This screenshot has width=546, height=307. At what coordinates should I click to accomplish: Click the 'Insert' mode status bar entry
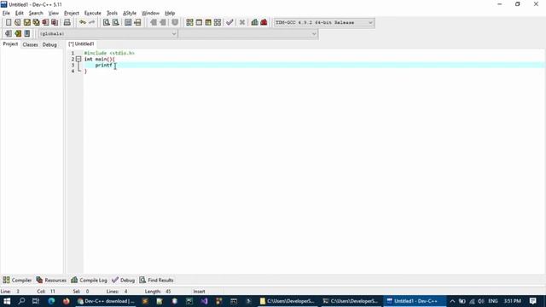click(x=199, y=292)
